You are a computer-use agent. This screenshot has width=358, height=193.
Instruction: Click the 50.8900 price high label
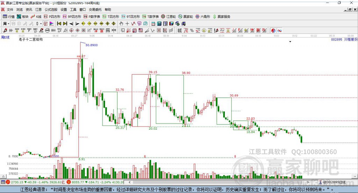(x=92, y=45)
